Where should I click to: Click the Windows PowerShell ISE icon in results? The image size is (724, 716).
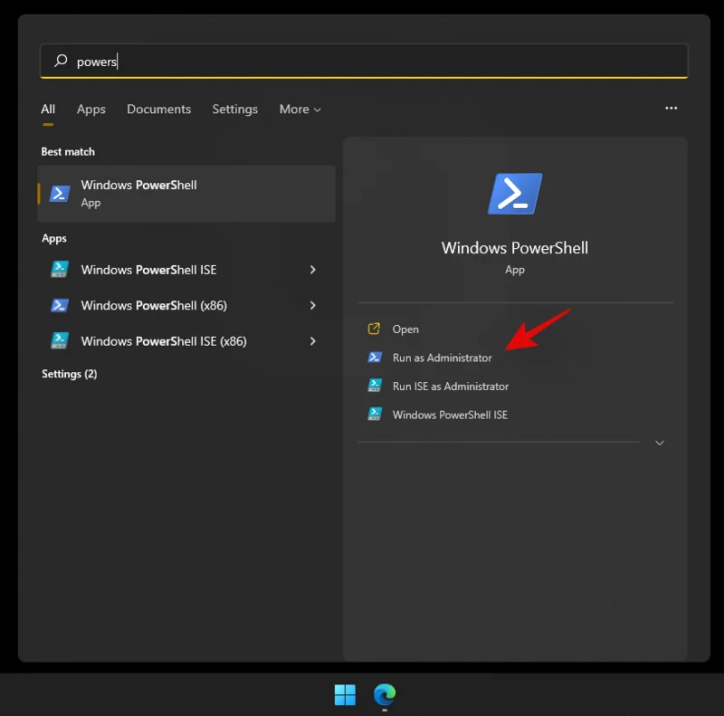(x=60, y=270)
